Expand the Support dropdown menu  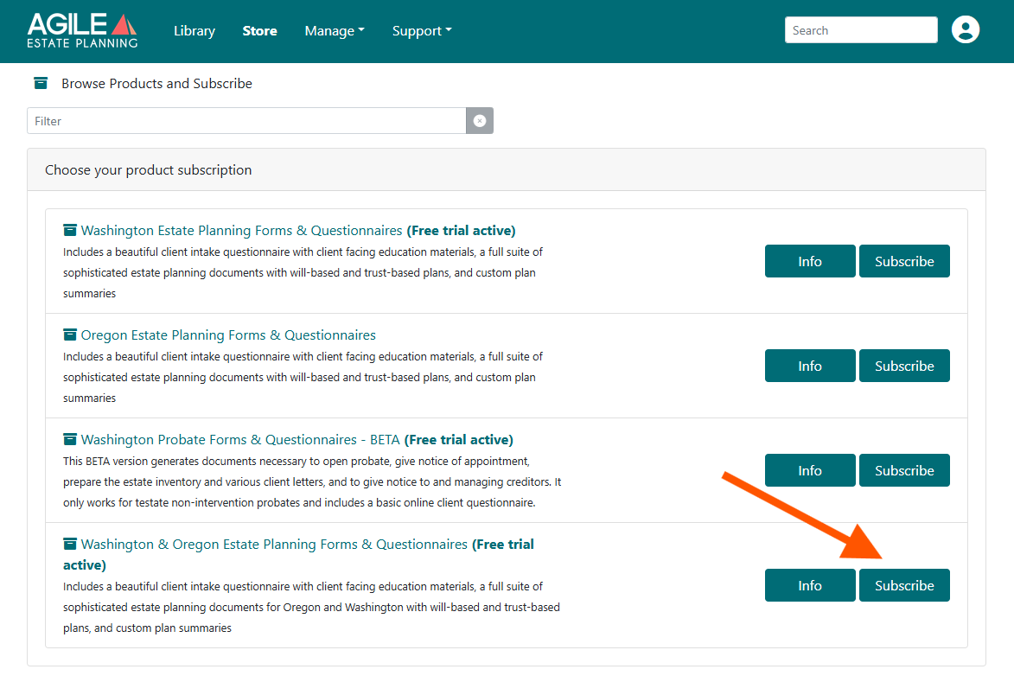(422, 31)
